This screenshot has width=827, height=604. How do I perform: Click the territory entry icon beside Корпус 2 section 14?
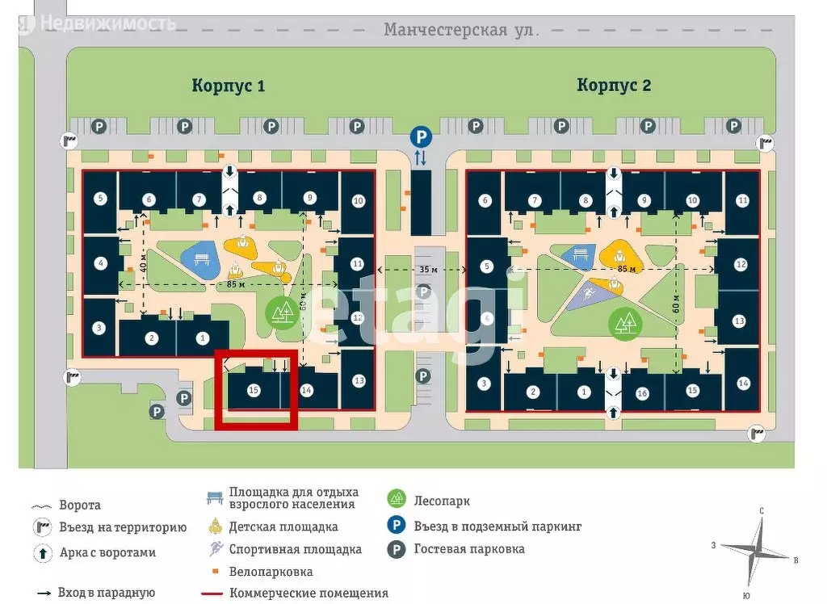coord(756,434)
